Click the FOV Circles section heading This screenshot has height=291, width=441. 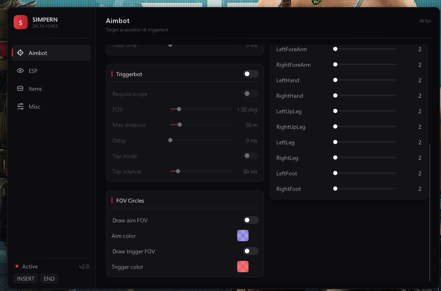130,201
